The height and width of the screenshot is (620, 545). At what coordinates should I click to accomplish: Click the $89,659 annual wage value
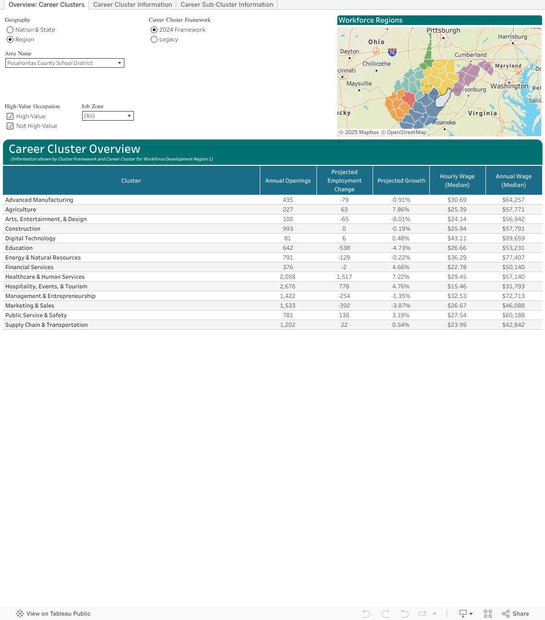[514, 238]
